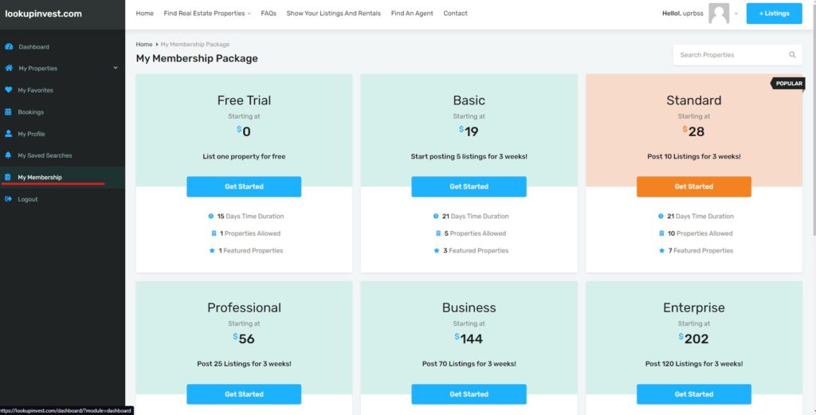The height and width of the screenshot is (415, 816).
Task: Click the search magnifier icon
Action: [x=792, y=55]
